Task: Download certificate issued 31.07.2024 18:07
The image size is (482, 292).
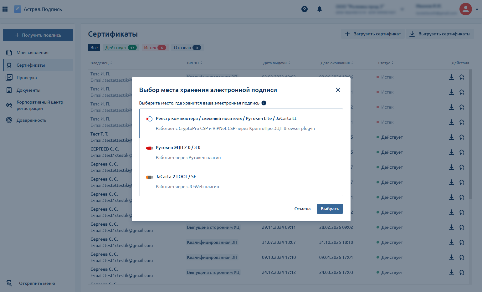Action: pyautogui.click(x=451, y=242)
